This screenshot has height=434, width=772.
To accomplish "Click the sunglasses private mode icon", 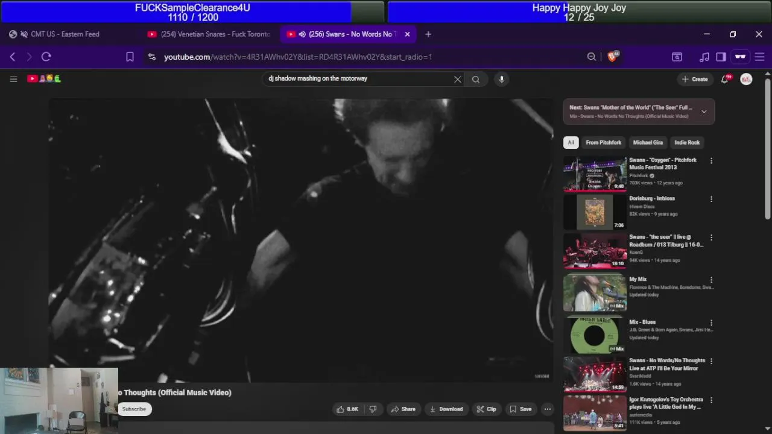I will [740, 57].
